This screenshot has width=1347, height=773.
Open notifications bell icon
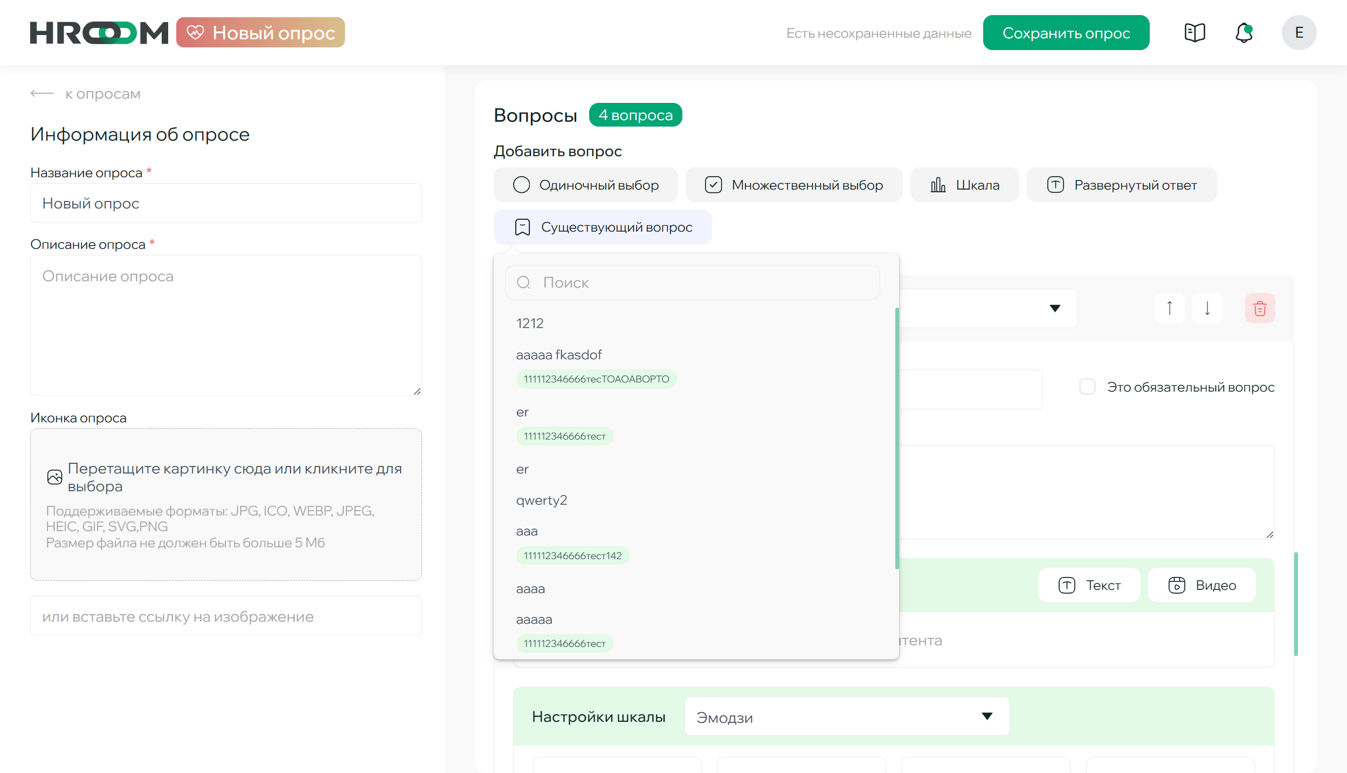pyautogui.click(x=1244, y=33)
